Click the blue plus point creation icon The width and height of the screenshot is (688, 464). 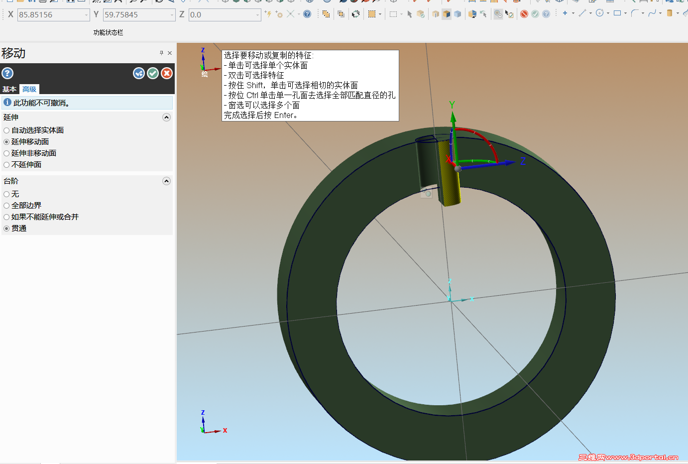(x=565, y=13)
